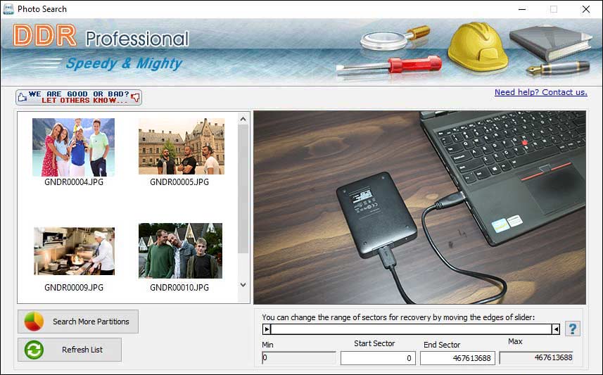Click the thumbs-up icon on feedback banner

point(23,97)
